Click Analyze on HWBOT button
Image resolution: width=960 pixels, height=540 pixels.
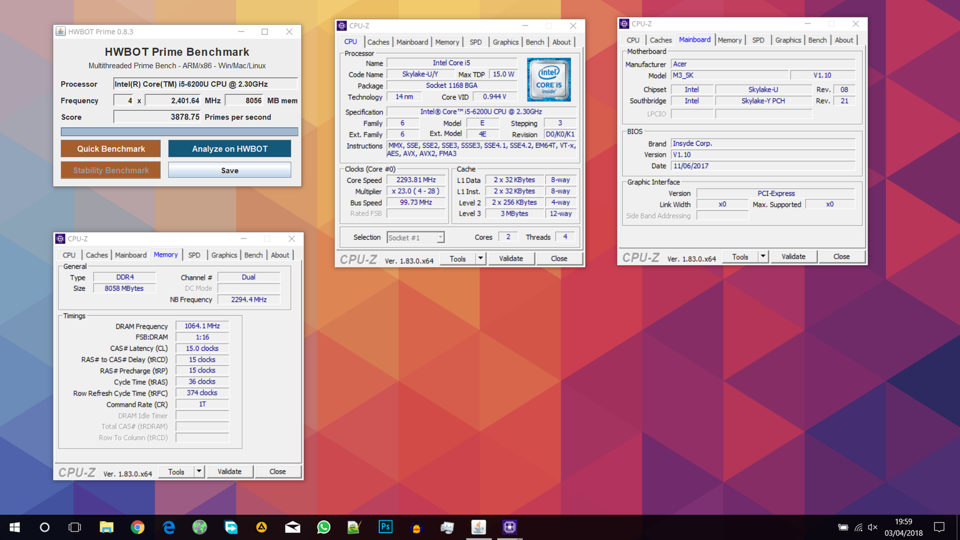coord(229,148)
